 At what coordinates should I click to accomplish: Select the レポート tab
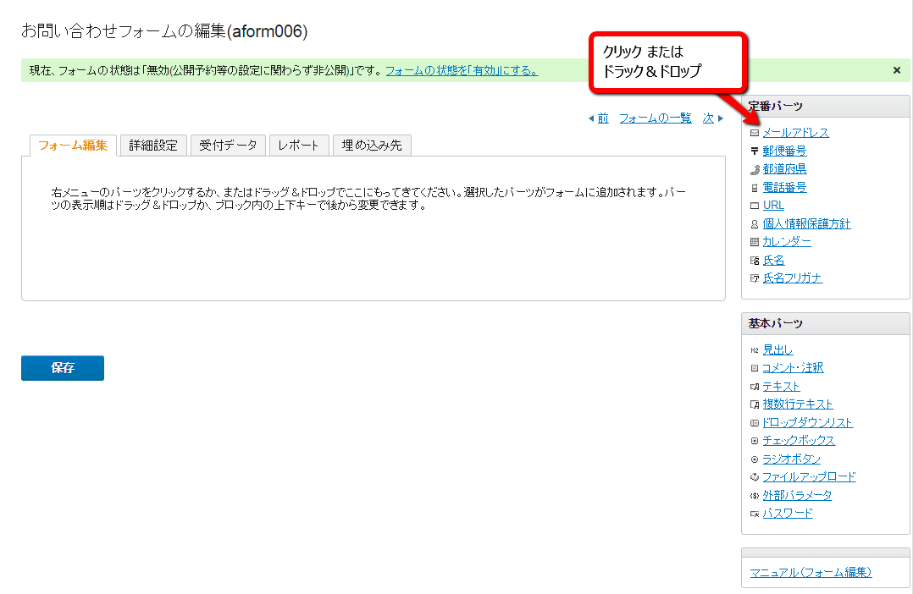[x=299, y=146]
